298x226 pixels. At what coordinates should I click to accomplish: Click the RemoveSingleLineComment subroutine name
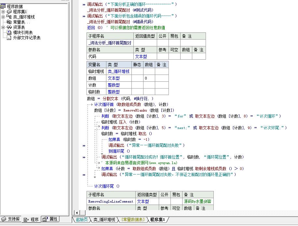click(111, 201)
